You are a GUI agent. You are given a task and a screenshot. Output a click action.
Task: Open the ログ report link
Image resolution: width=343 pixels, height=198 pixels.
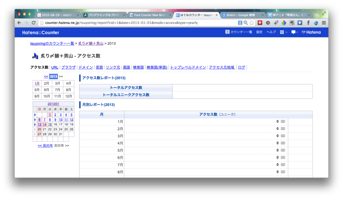tap(241, 67)
